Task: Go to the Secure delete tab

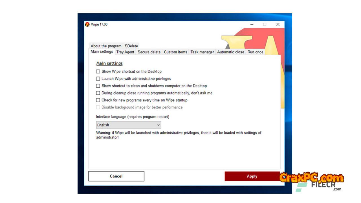Action: coord(149,52)
